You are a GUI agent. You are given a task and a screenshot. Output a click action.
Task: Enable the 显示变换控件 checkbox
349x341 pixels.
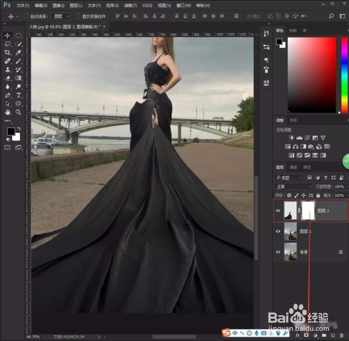[78, 16]
